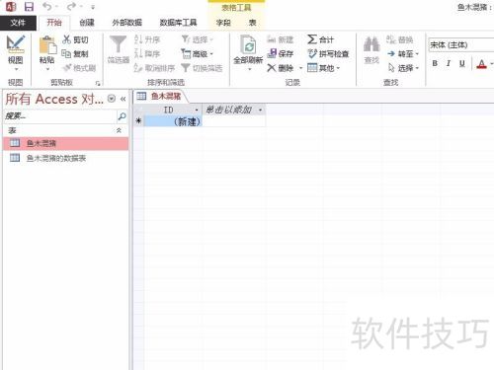Expand the 视图 dropdown arrow
Screen dimensions: 494x370
point(16,69)
